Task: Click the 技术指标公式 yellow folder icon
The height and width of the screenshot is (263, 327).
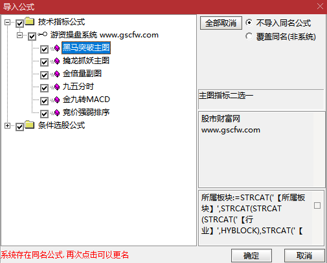Action: point(30,21)
